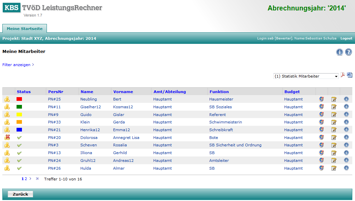Viewport: 355px width, 201px height.
Task: Log out via Logout link
Action: (x=347, y=38)
